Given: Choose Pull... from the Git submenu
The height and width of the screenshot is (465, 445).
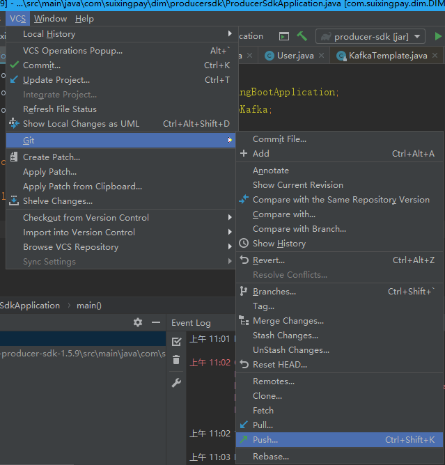Looking at the screenshot, I should point(263,425).
